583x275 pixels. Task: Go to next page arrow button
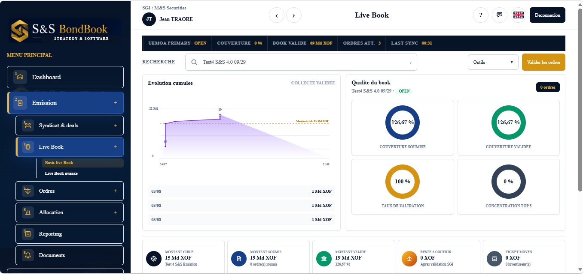[x=294, y=15]
